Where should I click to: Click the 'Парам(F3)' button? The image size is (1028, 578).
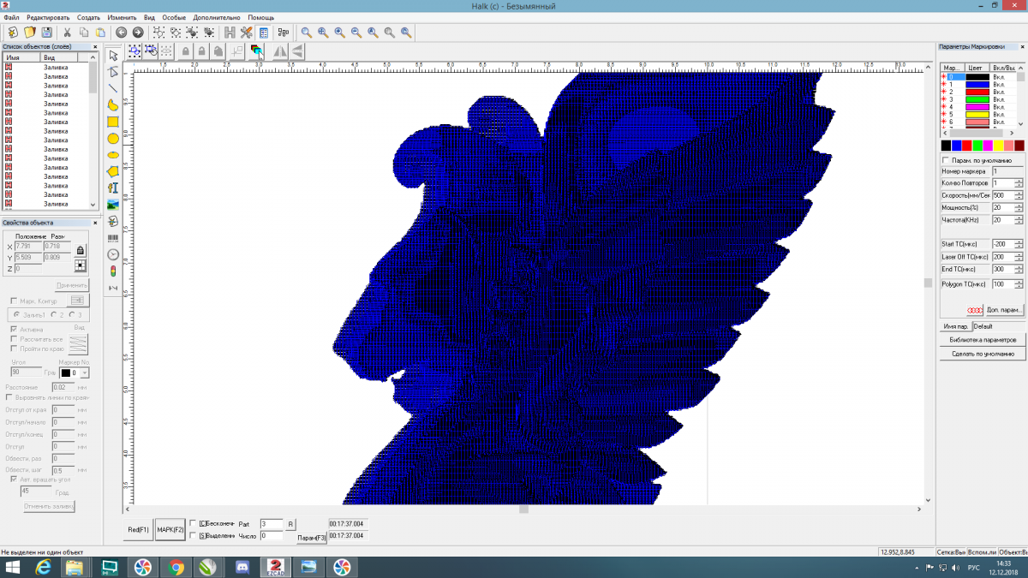point(311,538)
